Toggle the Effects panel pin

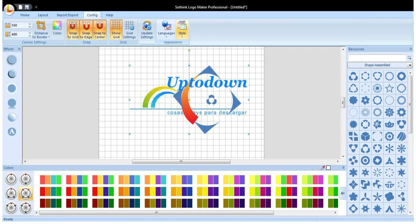click(x=19, y=49)
